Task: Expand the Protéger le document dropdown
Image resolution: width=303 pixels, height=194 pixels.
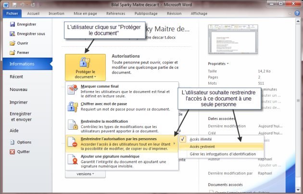Action: point(85,67)
